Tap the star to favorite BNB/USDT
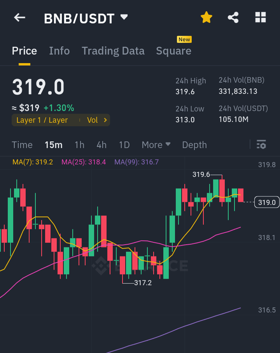Image resolution: width=280 pixels, height=353 pixels. pos(206,17)
